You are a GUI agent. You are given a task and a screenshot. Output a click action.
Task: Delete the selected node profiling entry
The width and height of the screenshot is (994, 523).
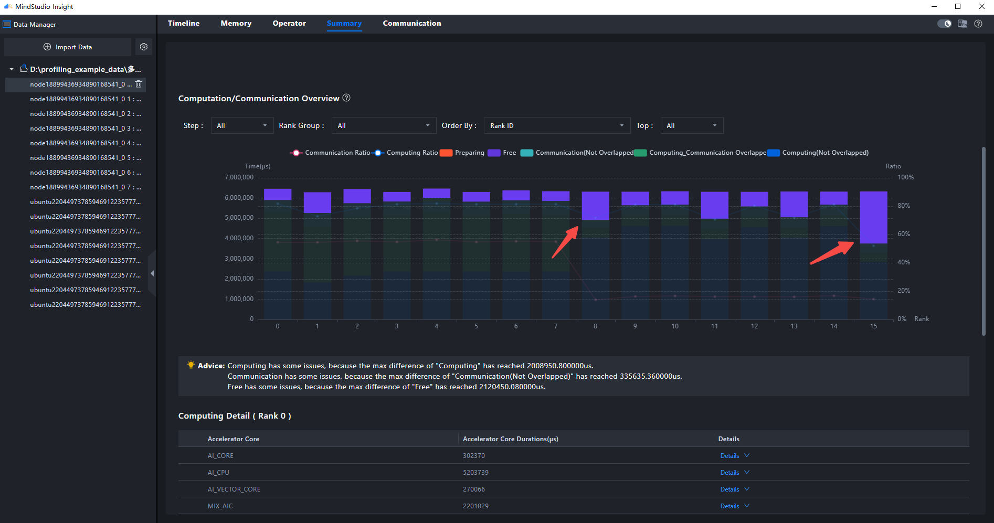pos(139,84)
